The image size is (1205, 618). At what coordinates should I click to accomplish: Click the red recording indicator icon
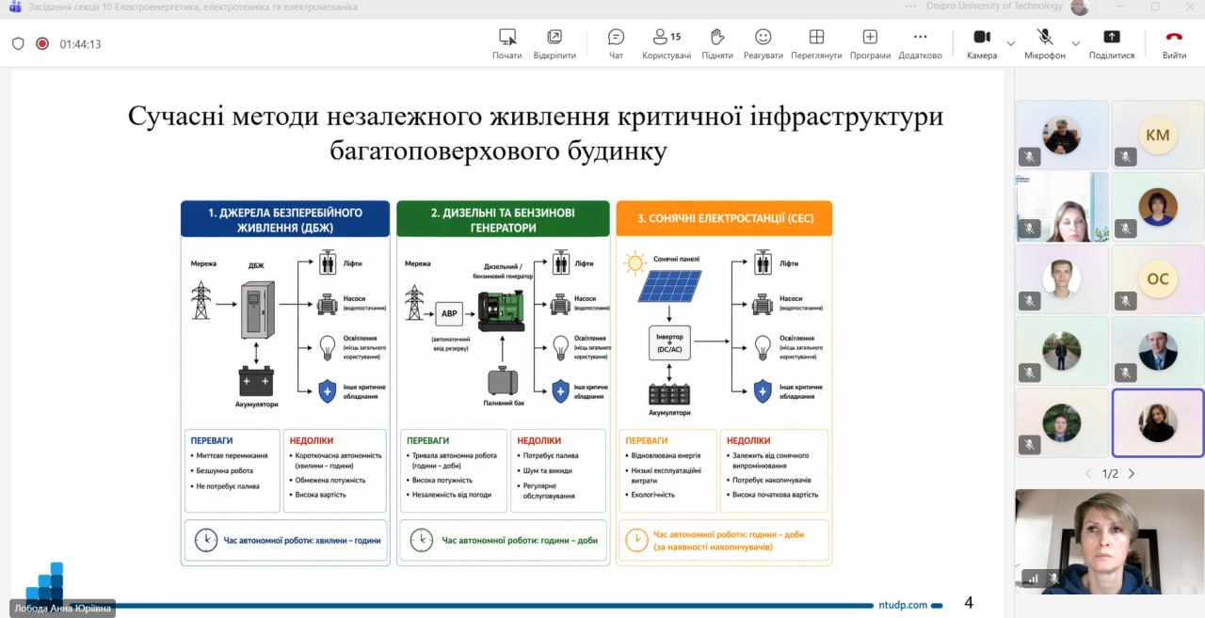pyautogui.click(x=42, y=43)
